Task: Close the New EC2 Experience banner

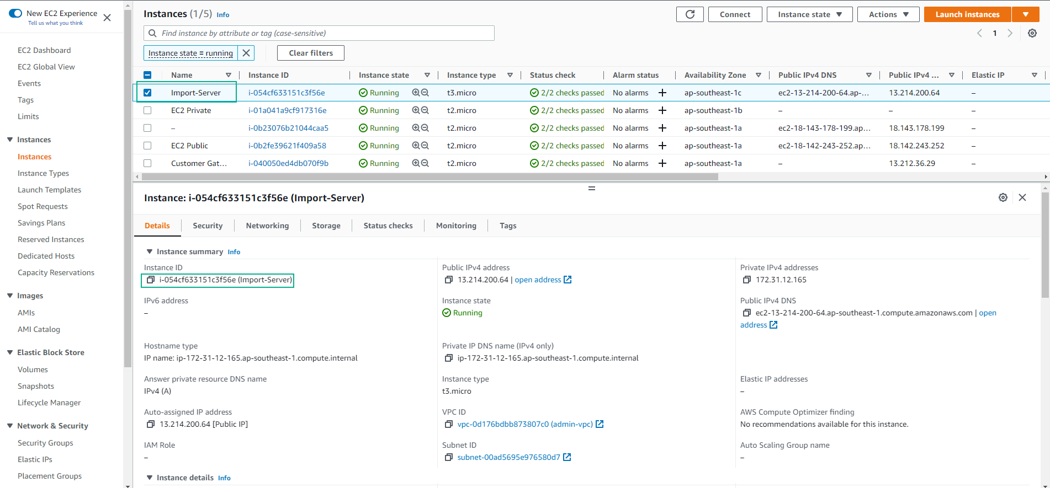Action: click(x=107, y=18)
